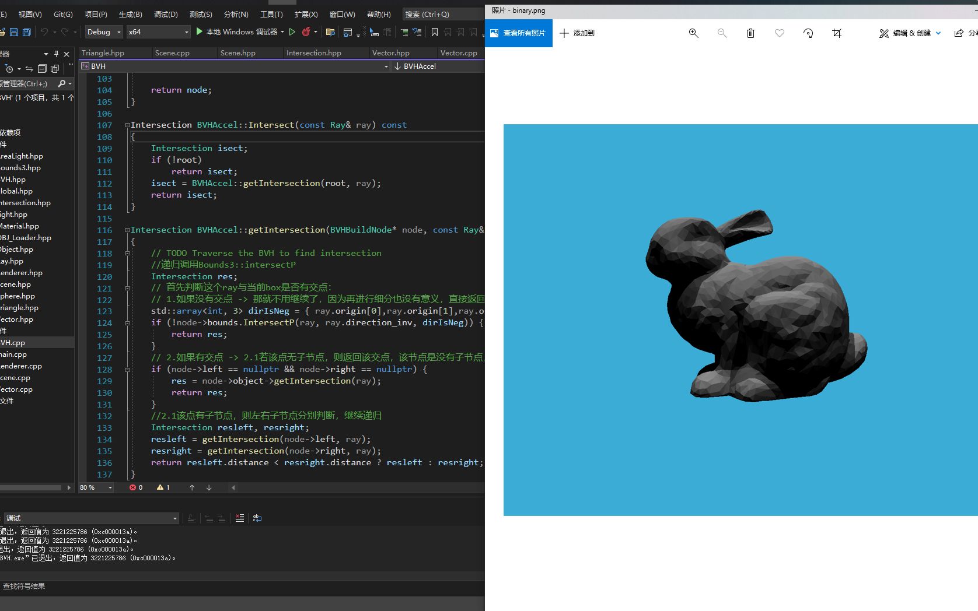Click the errors count indicator showing 0
This screenshot has height=611, width=978.
point(136,487)
